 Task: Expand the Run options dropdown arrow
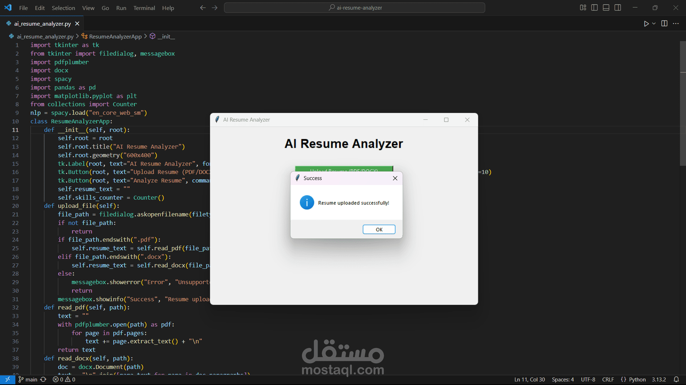[x=654, y=24]
